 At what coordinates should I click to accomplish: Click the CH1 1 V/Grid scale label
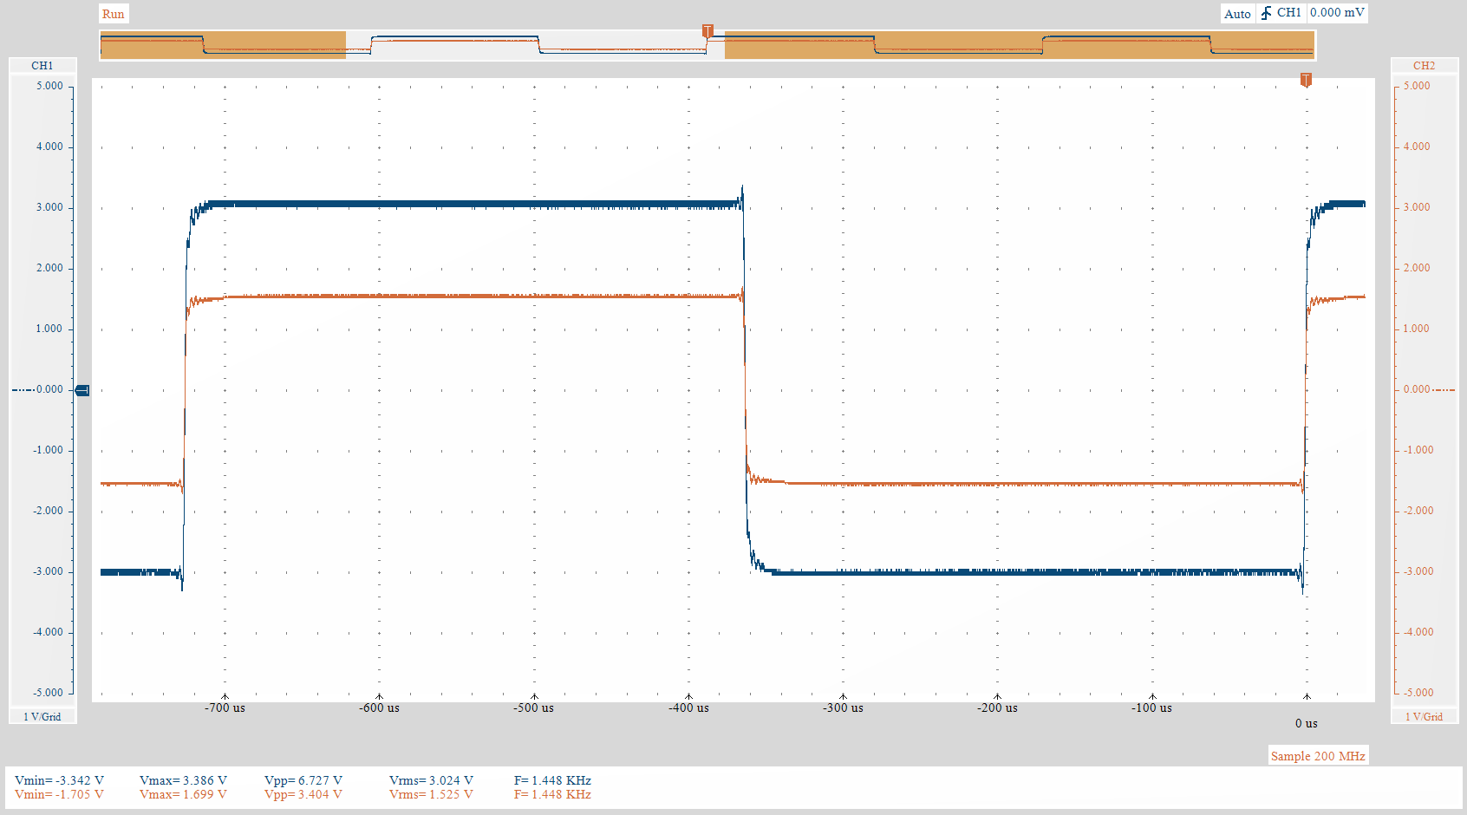[x=42, y=716]
